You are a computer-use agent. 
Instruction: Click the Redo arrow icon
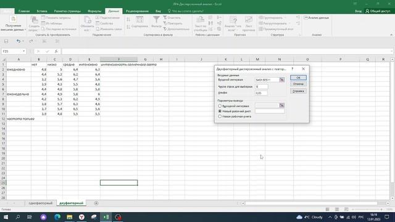(x=31, y=41)
